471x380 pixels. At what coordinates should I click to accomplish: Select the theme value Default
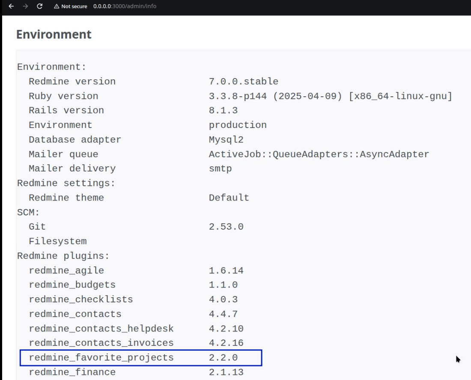[x=229, y=198]
